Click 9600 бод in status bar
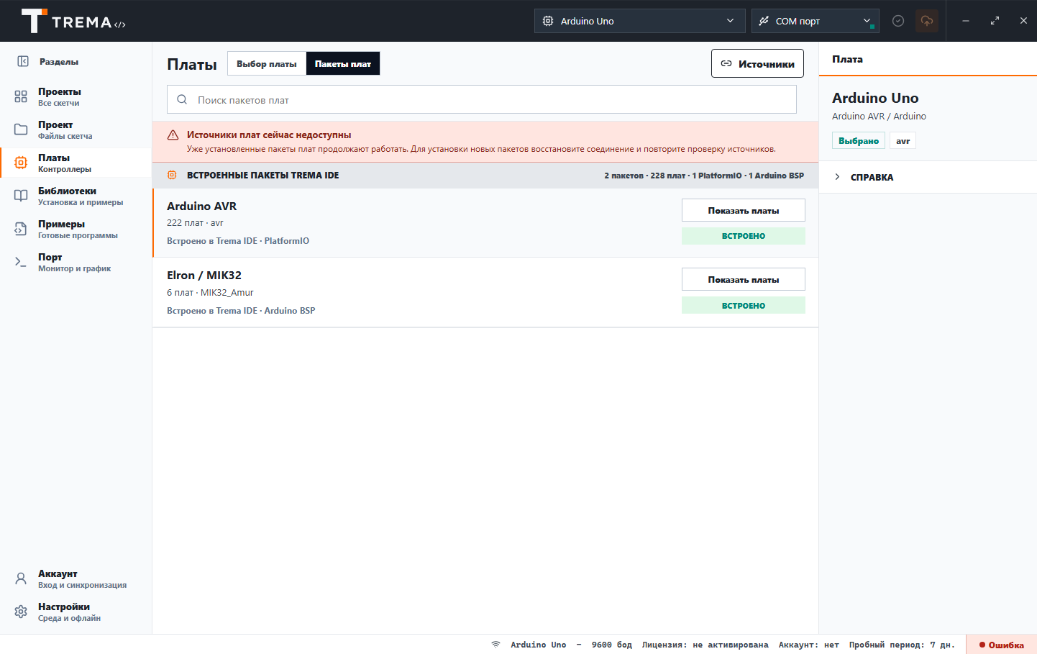The image size is (1037, 654). (612, 645)
